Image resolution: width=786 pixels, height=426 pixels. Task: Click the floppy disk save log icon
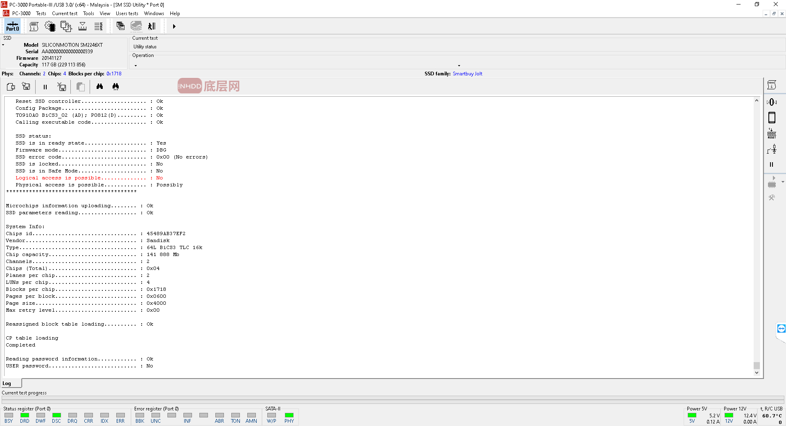[26, 86]
